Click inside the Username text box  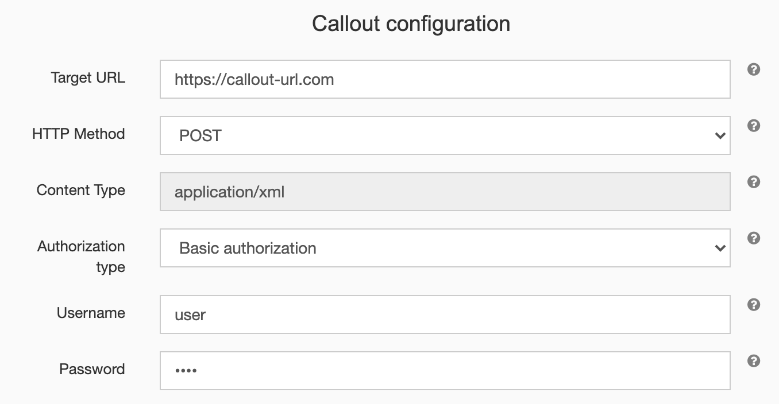click(402, 314)
